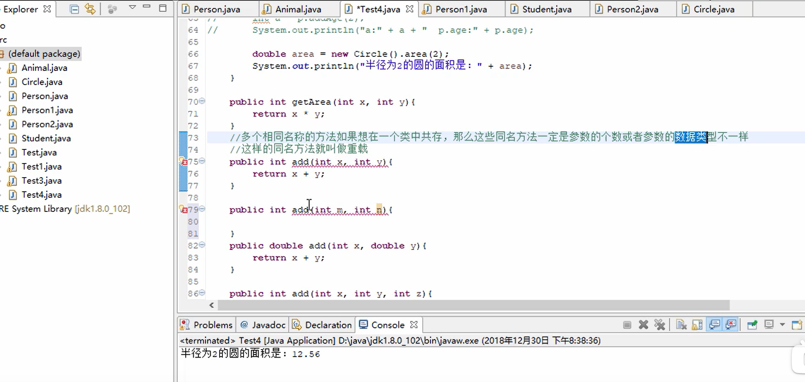Click the Terminate console button
805x382 pixels.
(x=627, y=325)
